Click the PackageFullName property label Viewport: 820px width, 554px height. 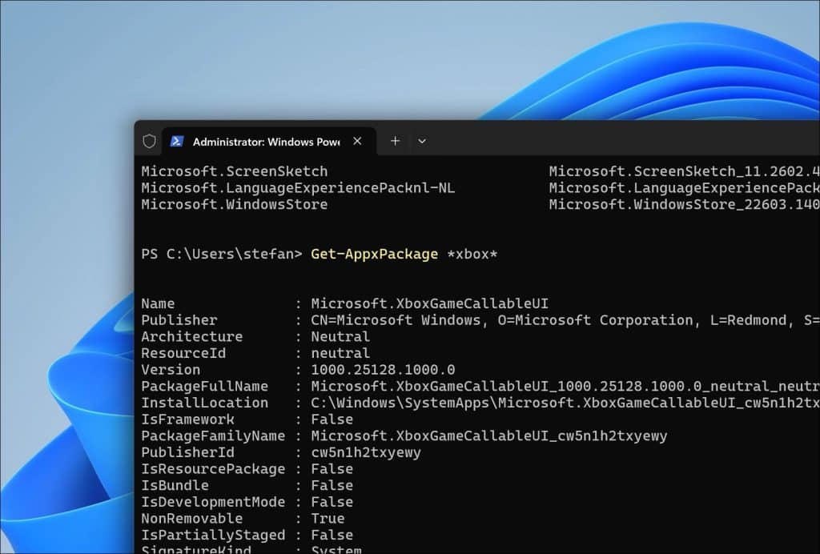click(204, 386)
